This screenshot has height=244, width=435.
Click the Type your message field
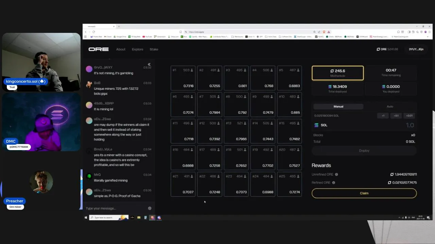(116, 208)
